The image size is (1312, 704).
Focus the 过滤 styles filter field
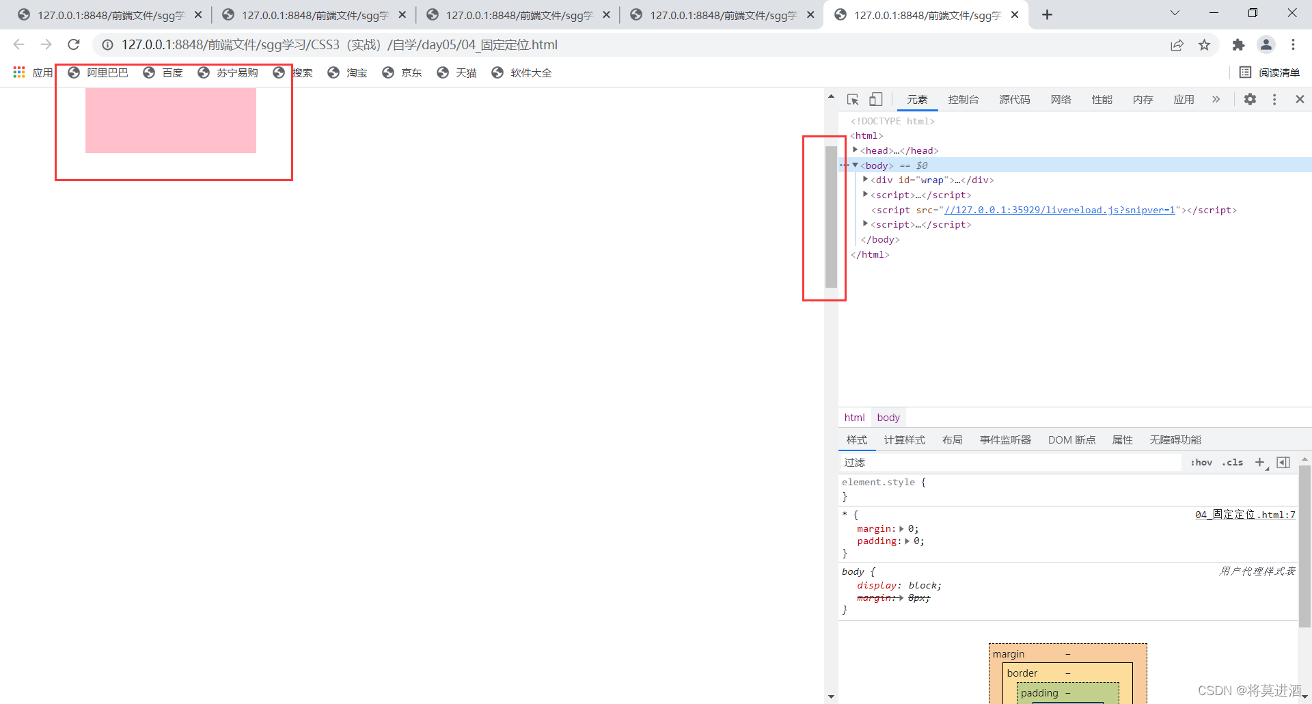(1010, 463)
